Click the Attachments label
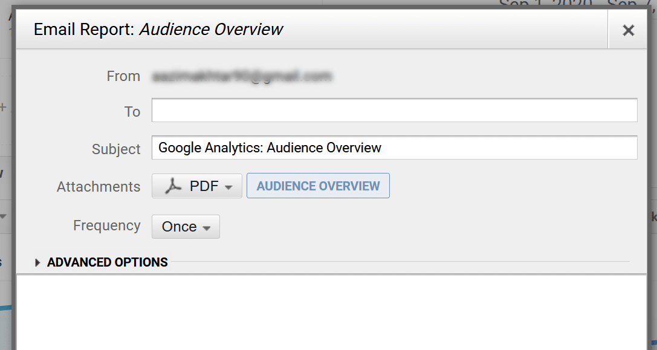657x350 pixels. click(99, 187)
